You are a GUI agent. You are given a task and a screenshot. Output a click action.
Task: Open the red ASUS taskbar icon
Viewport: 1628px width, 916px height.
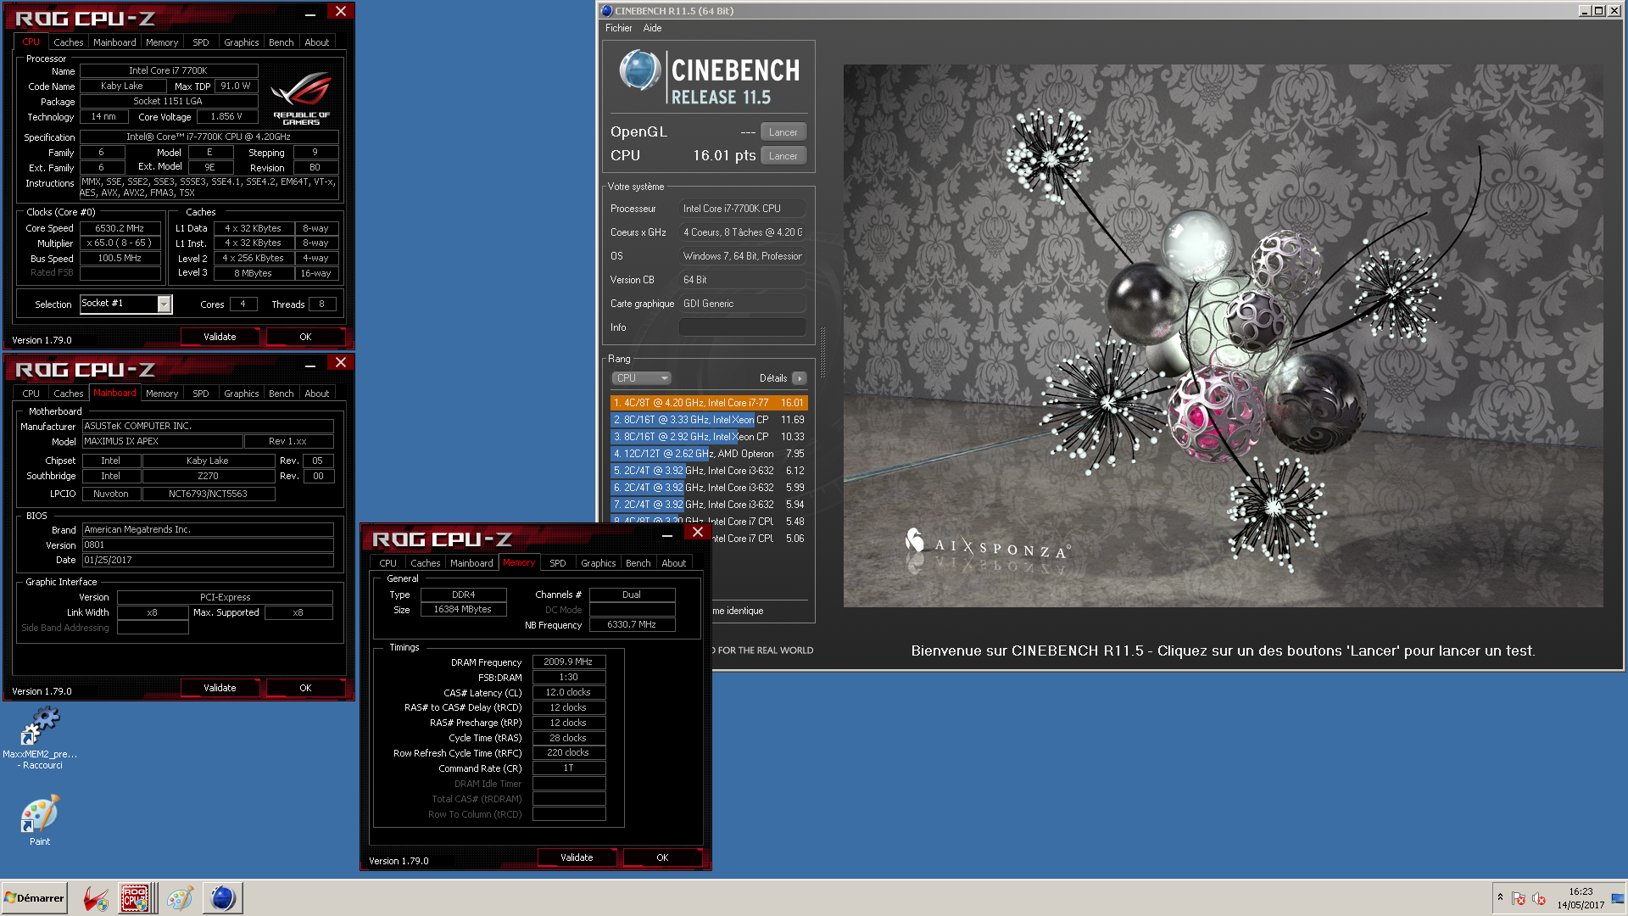96,898
